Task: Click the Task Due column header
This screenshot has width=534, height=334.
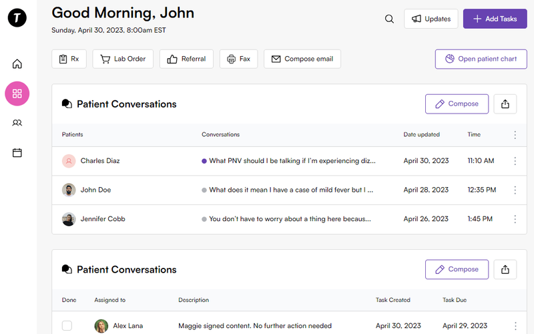Action: [x=455, y=300]
